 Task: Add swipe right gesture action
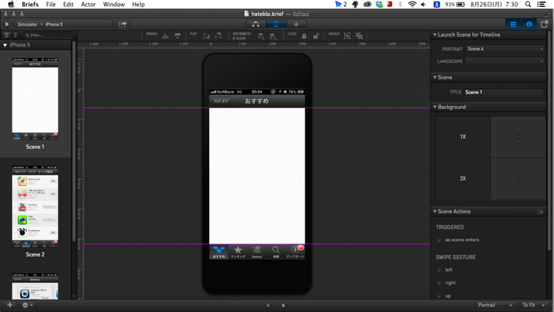[440, 284]
